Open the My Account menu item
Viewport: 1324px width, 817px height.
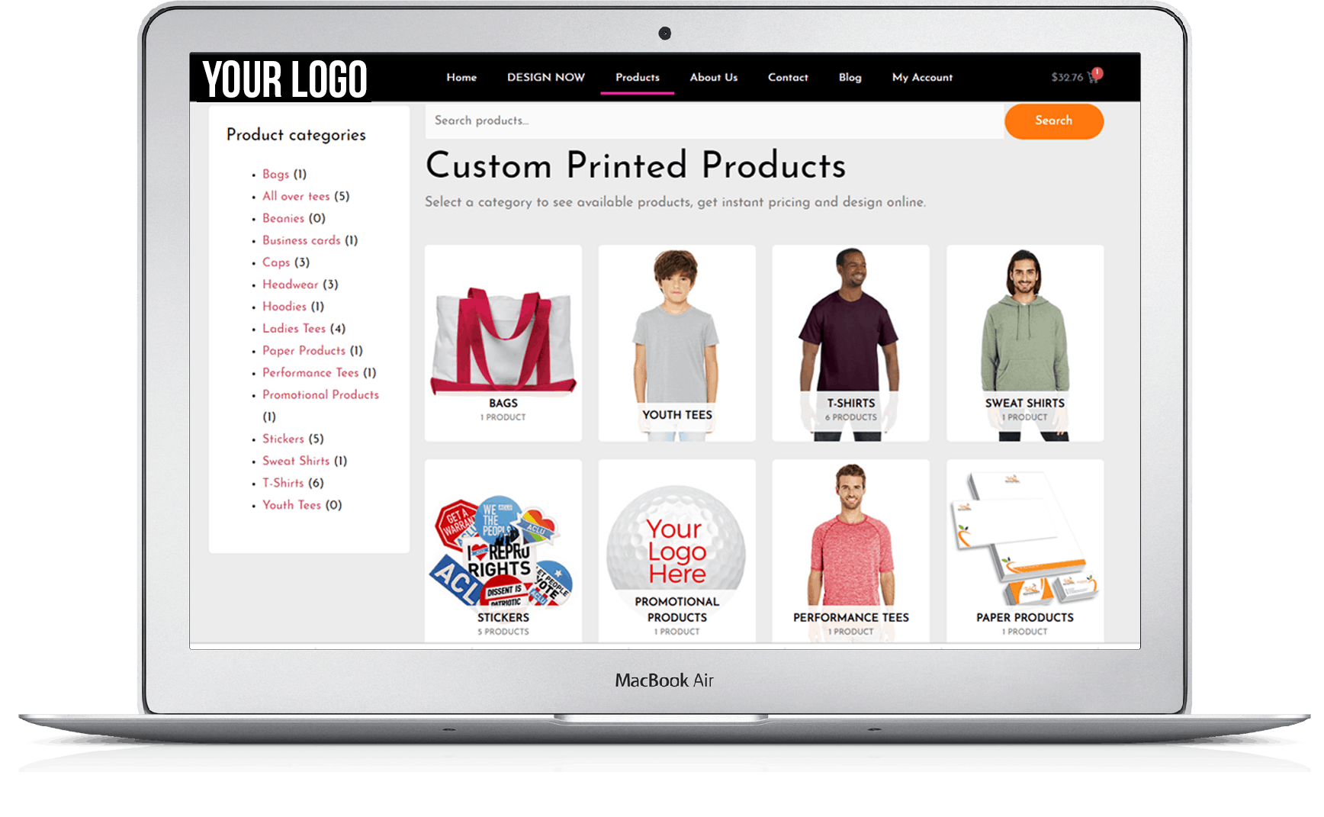click(922, 77)
